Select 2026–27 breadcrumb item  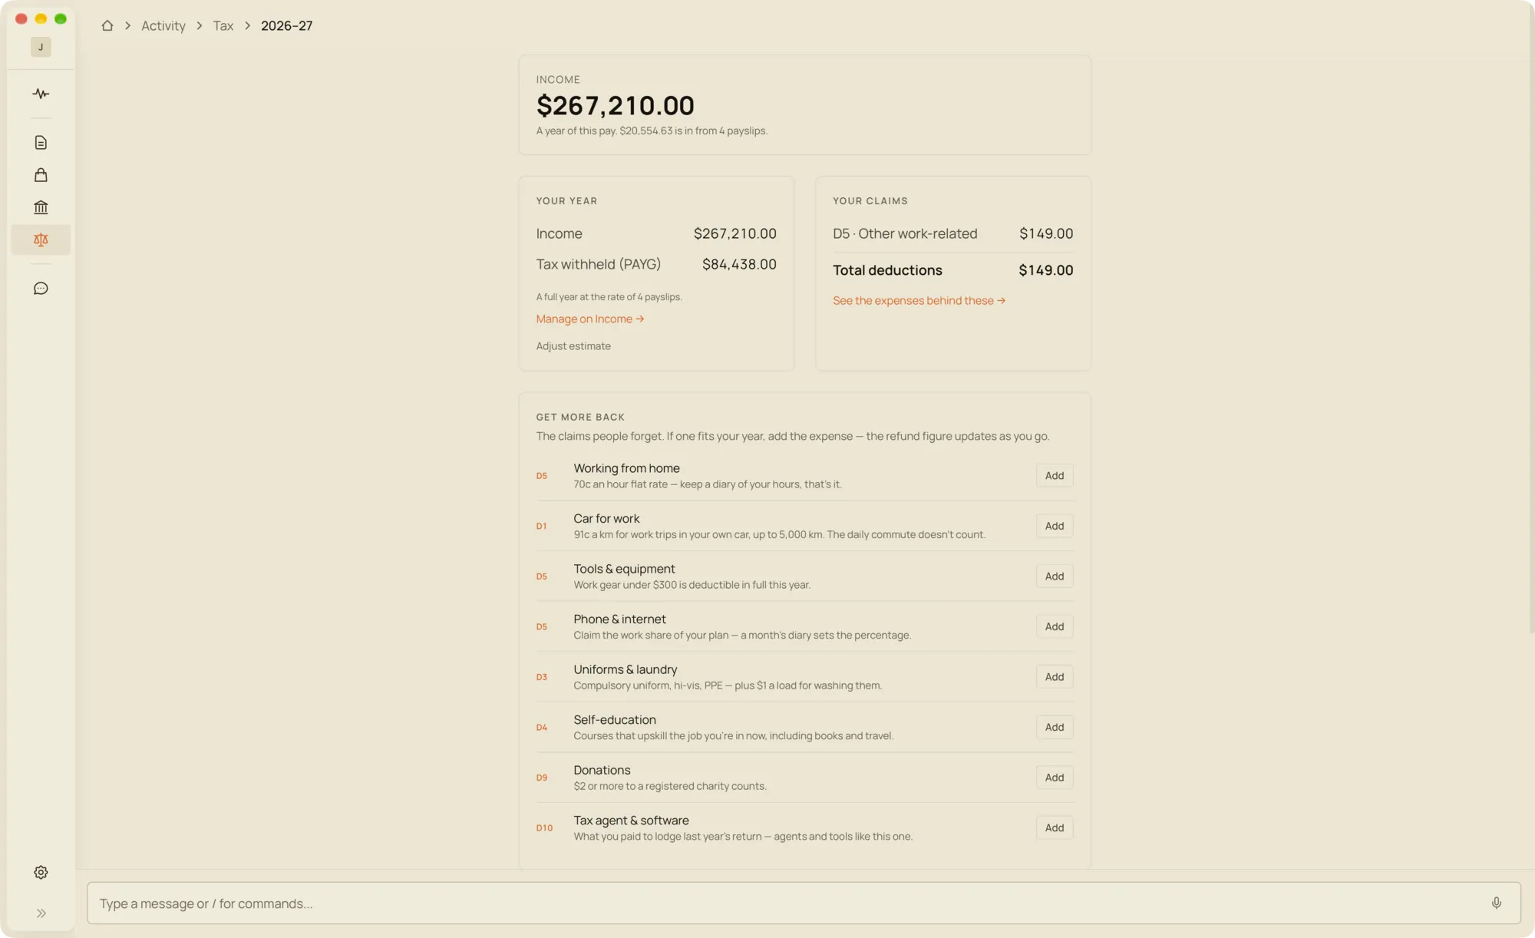pyautogui.click(x=286, y=25)
